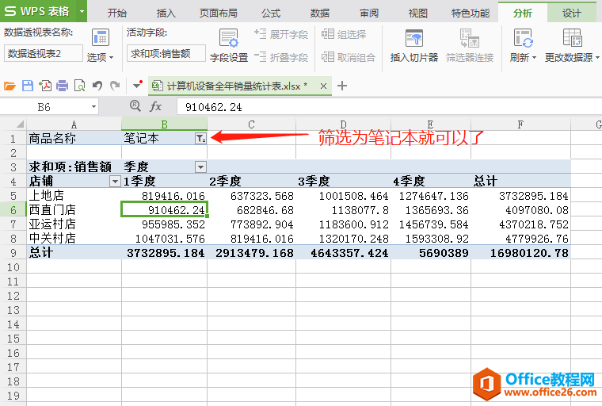This screenshot has height=406, width=602.
Task: Click the fx insert function icon
Action: (155, 106)
